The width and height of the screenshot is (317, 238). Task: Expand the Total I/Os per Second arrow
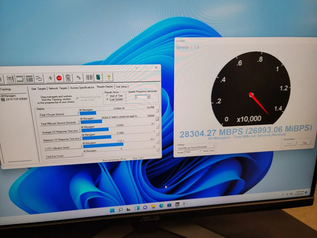(x=157, y=111)
